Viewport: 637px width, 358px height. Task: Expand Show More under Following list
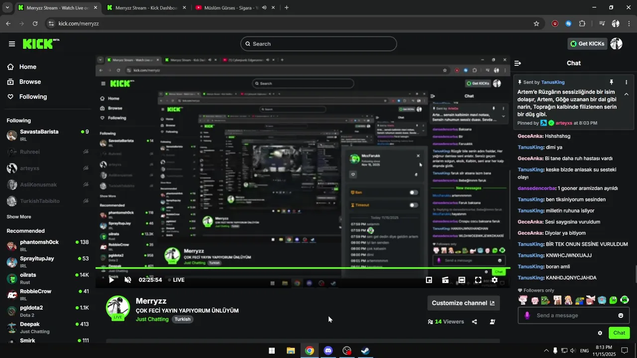(19, 217)
